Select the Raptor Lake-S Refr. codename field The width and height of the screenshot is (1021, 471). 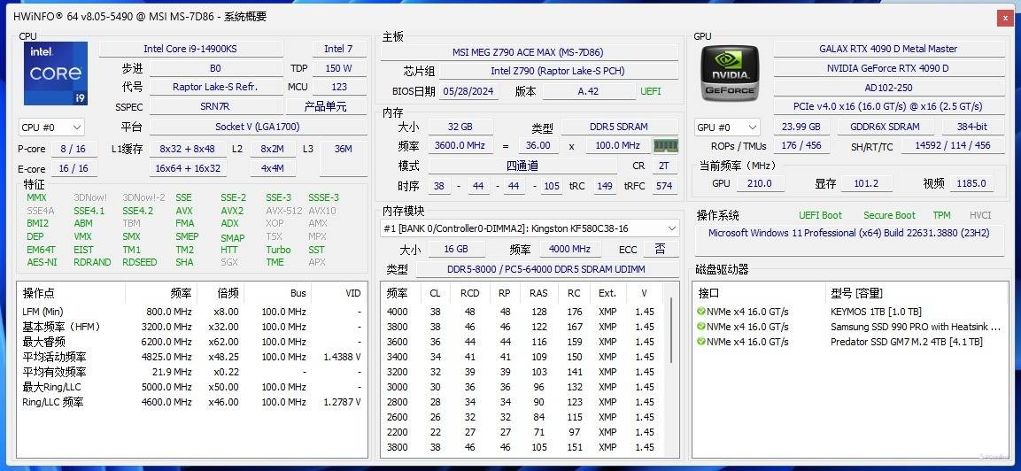[x=215, y=87]
